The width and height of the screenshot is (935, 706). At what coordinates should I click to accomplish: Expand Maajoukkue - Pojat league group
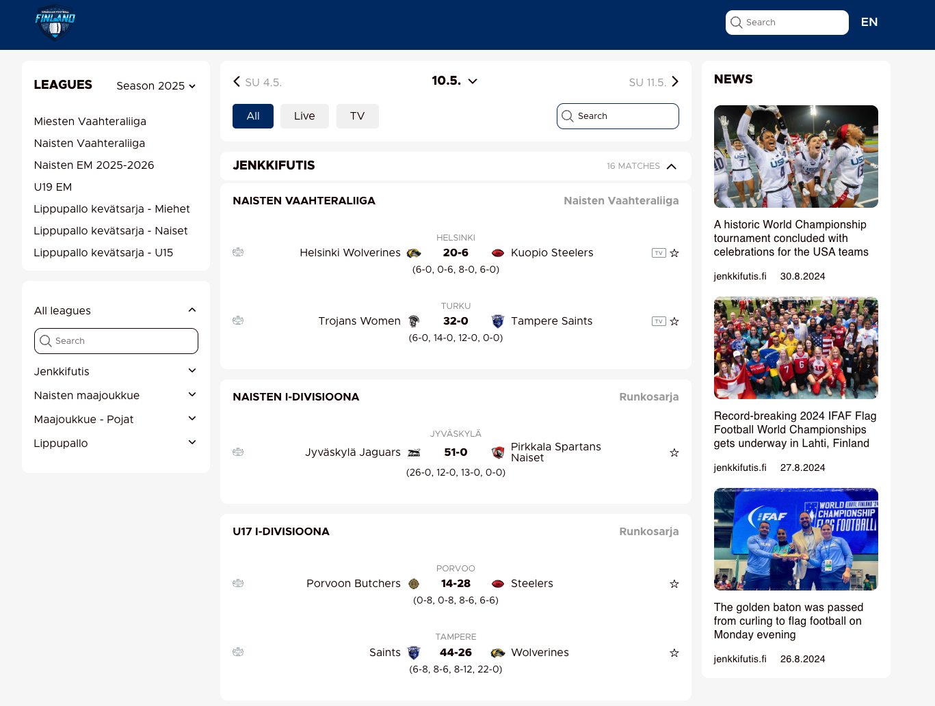[x=192, y=419]
